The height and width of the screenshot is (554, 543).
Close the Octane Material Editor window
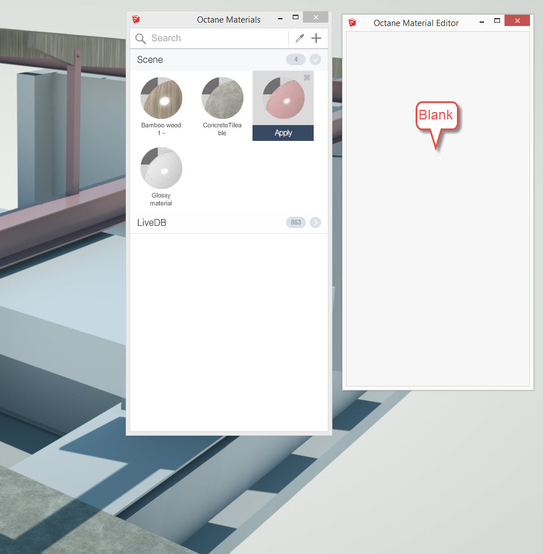click(517, 20)
